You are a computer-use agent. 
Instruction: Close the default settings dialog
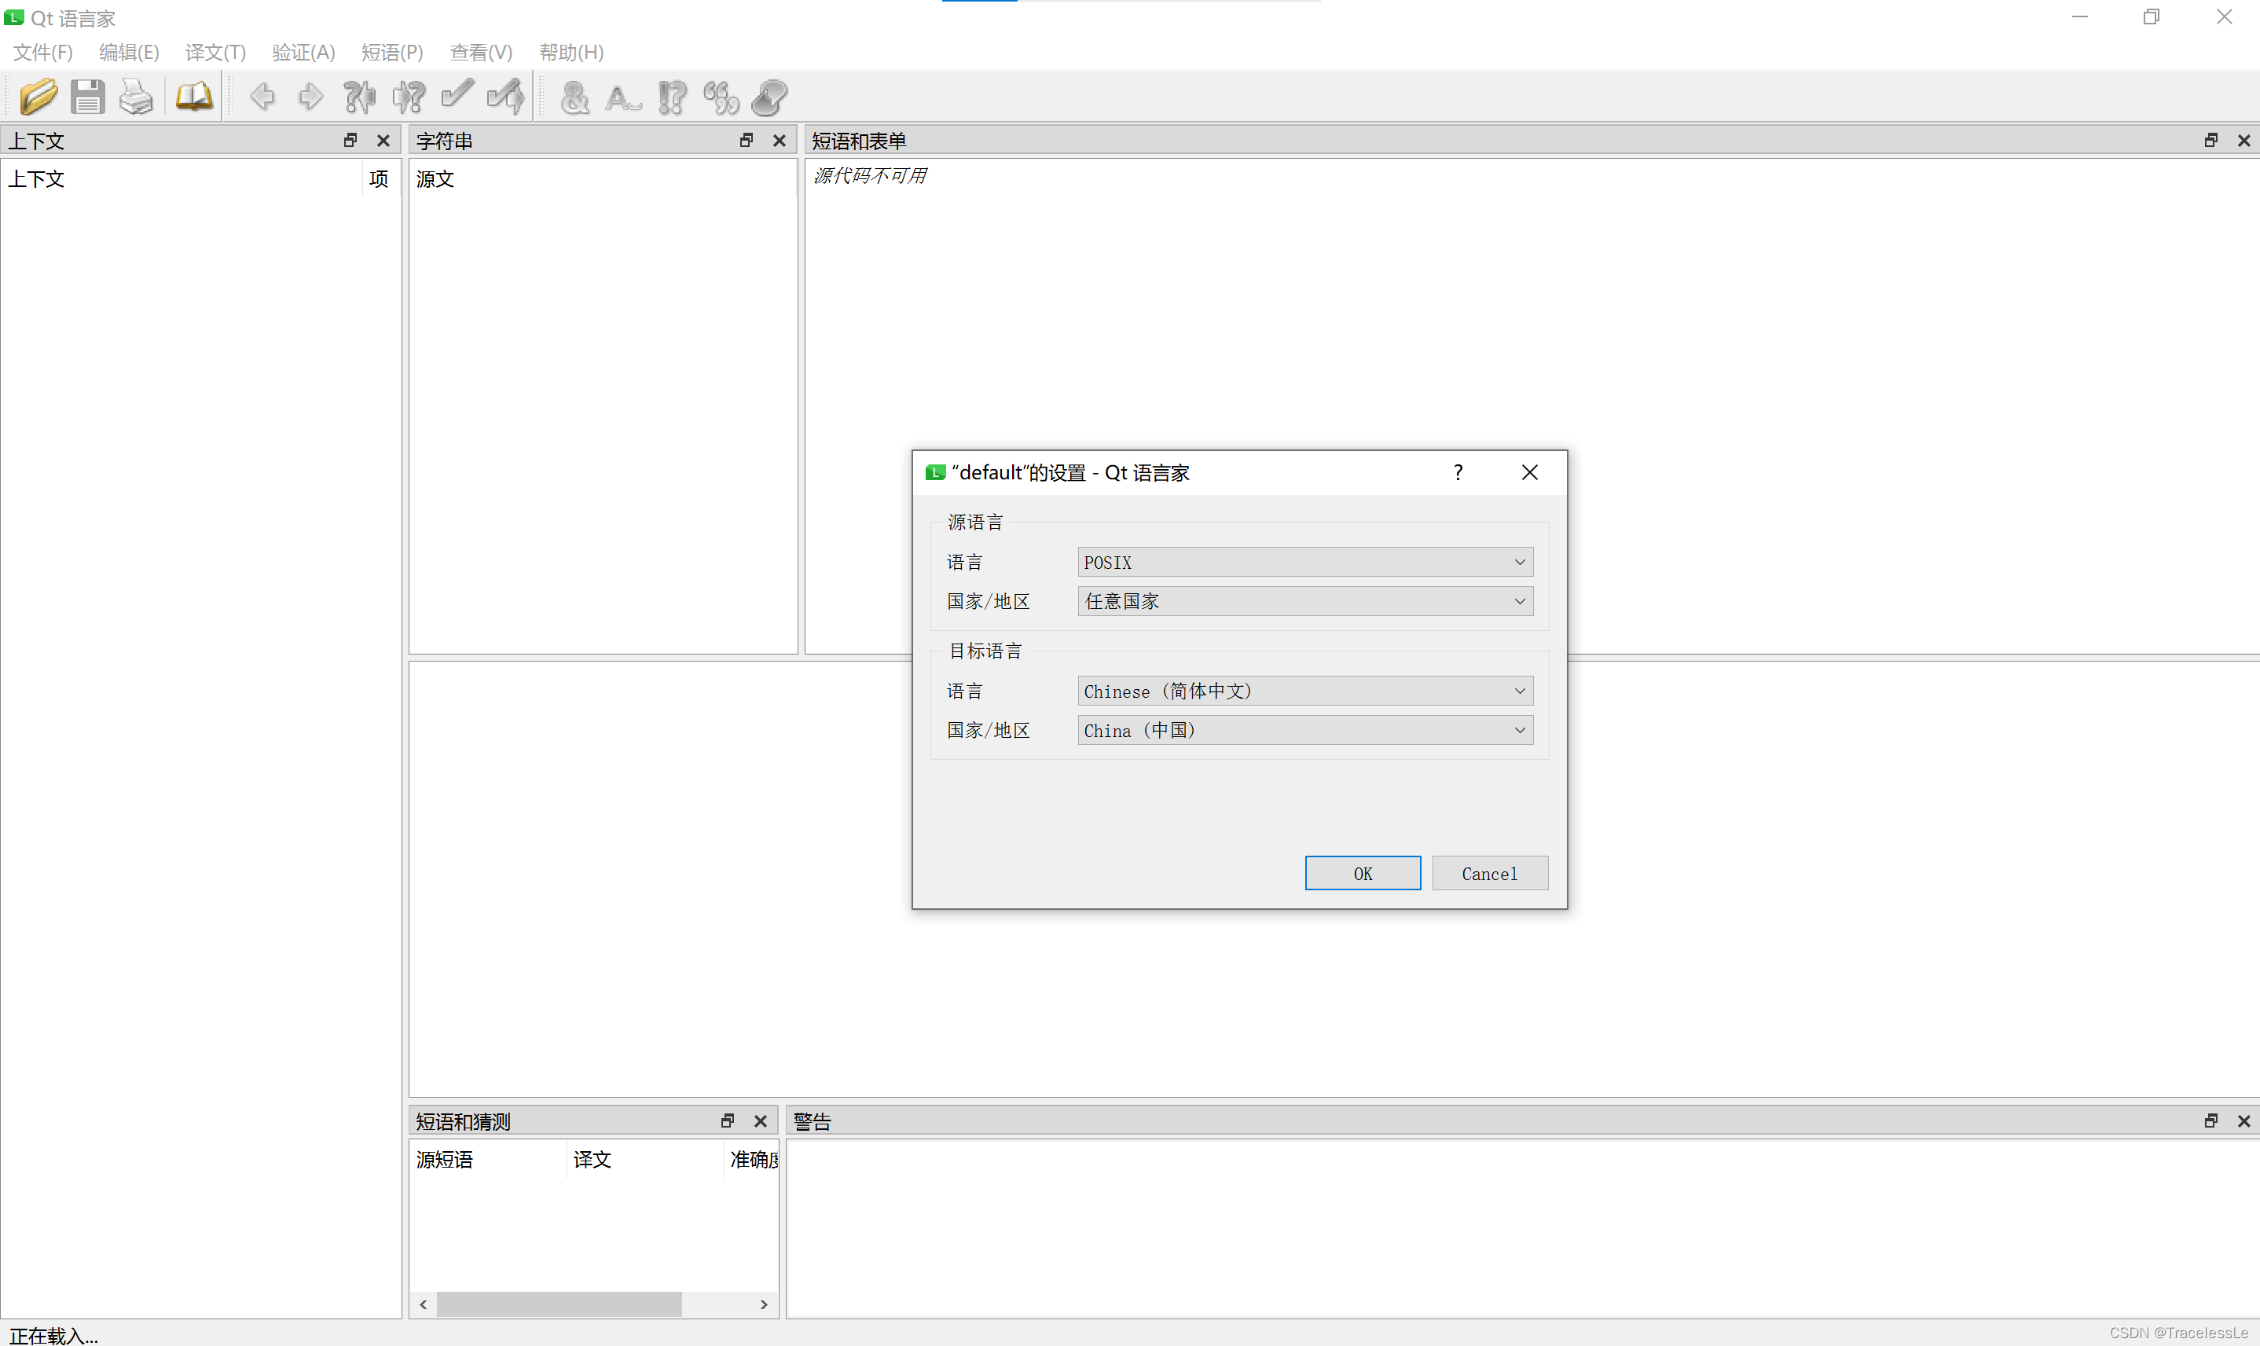1529,472
